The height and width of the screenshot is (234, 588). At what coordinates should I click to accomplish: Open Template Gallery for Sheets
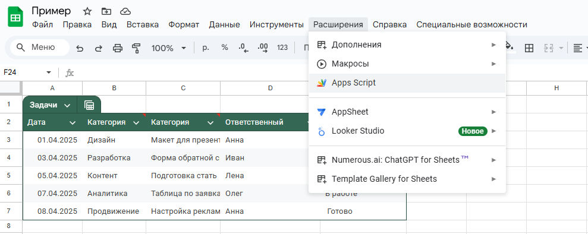point(407,179)
